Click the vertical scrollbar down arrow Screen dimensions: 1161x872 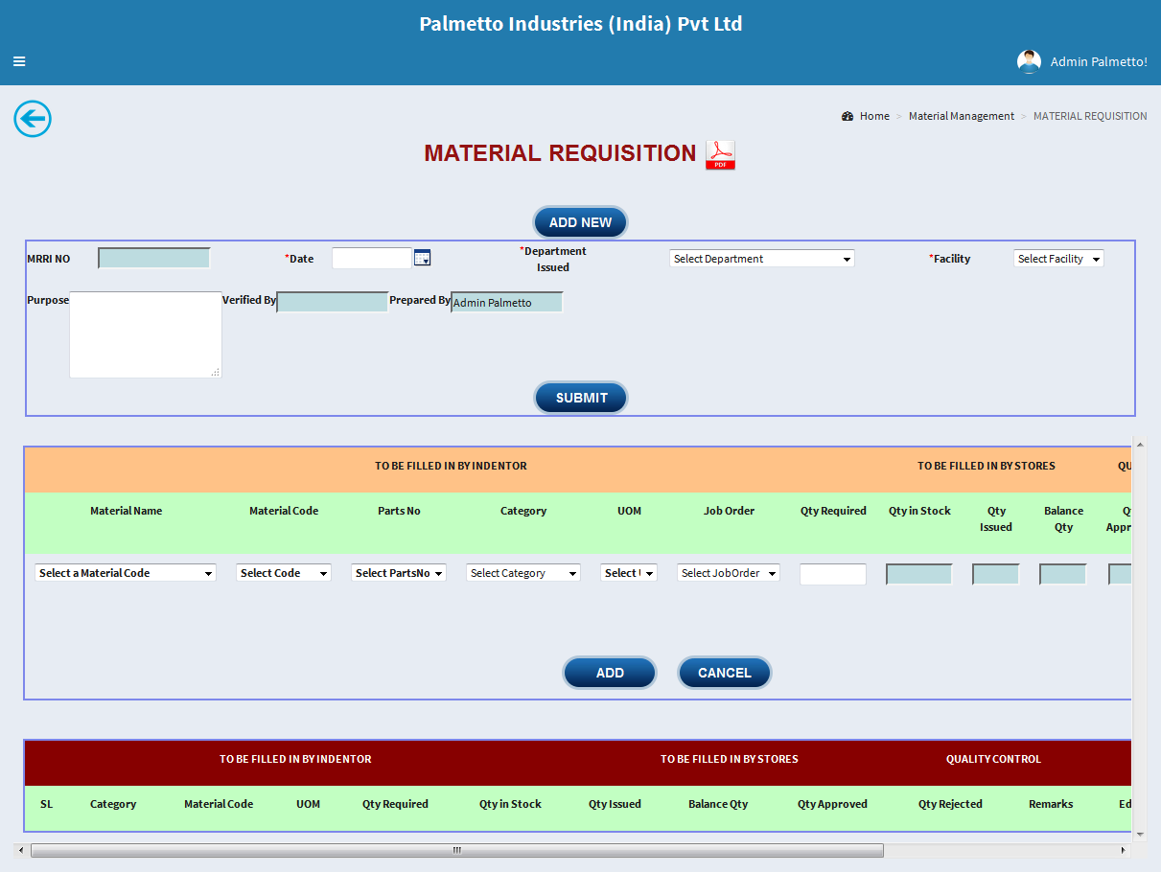pyautogui.click(x=1139, y=834)
